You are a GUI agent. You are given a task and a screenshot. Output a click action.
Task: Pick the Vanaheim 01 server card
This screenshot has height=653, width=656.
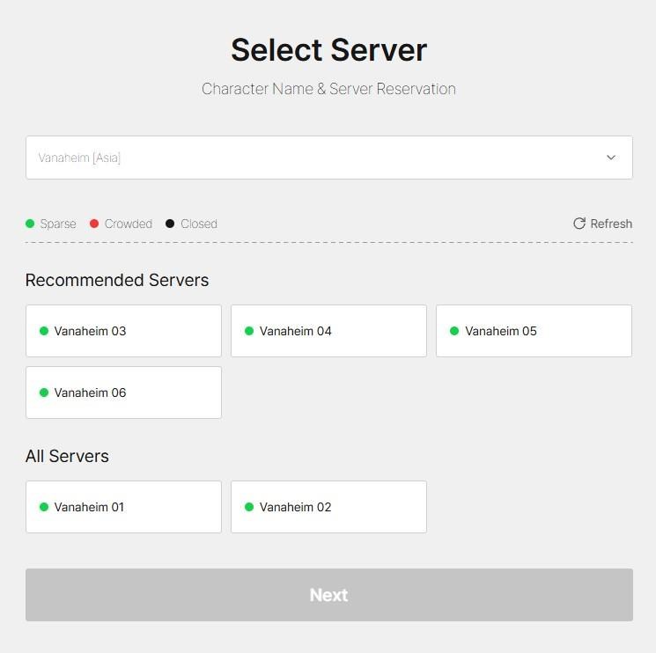click(123, 507)
